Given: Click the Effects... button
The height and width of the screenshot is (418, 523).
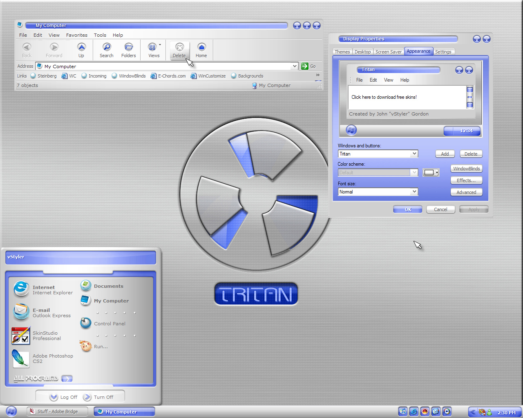Looking at the screenshot, I should click(x=466, y=180).
